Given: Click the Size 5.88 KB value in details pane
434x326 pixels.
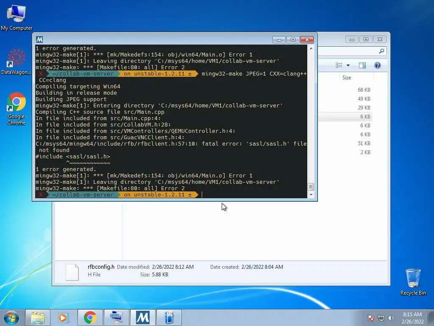Looking at the screenshot, I should [160, 275].
